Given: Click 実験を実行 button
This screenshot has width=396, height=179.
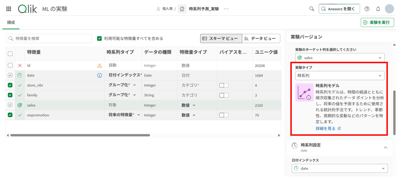Looking at the screenshot, I should click(x=377, y=23).
